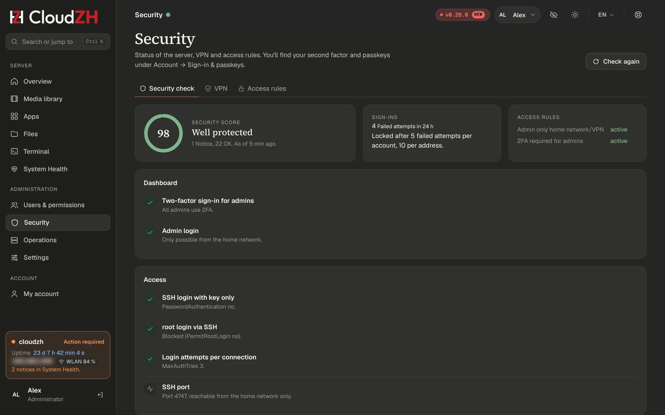Open Terminal in the sidebar
Screen dimensions: 665x415
[58, 152]
